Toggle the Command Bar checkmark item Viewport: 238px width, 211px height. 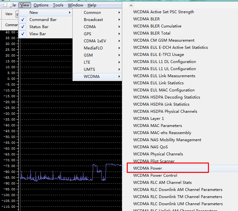coord(43,20)
